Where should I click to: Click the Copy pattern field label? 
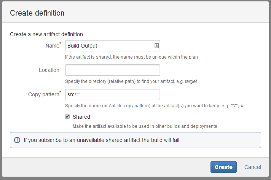tap(43, 94)
